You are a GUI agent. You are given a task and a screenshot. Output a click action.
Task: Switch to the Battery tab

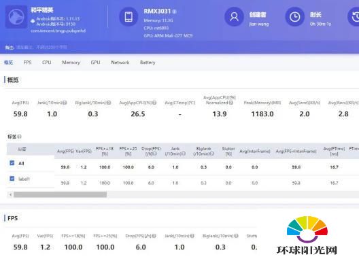pos(148,63)
